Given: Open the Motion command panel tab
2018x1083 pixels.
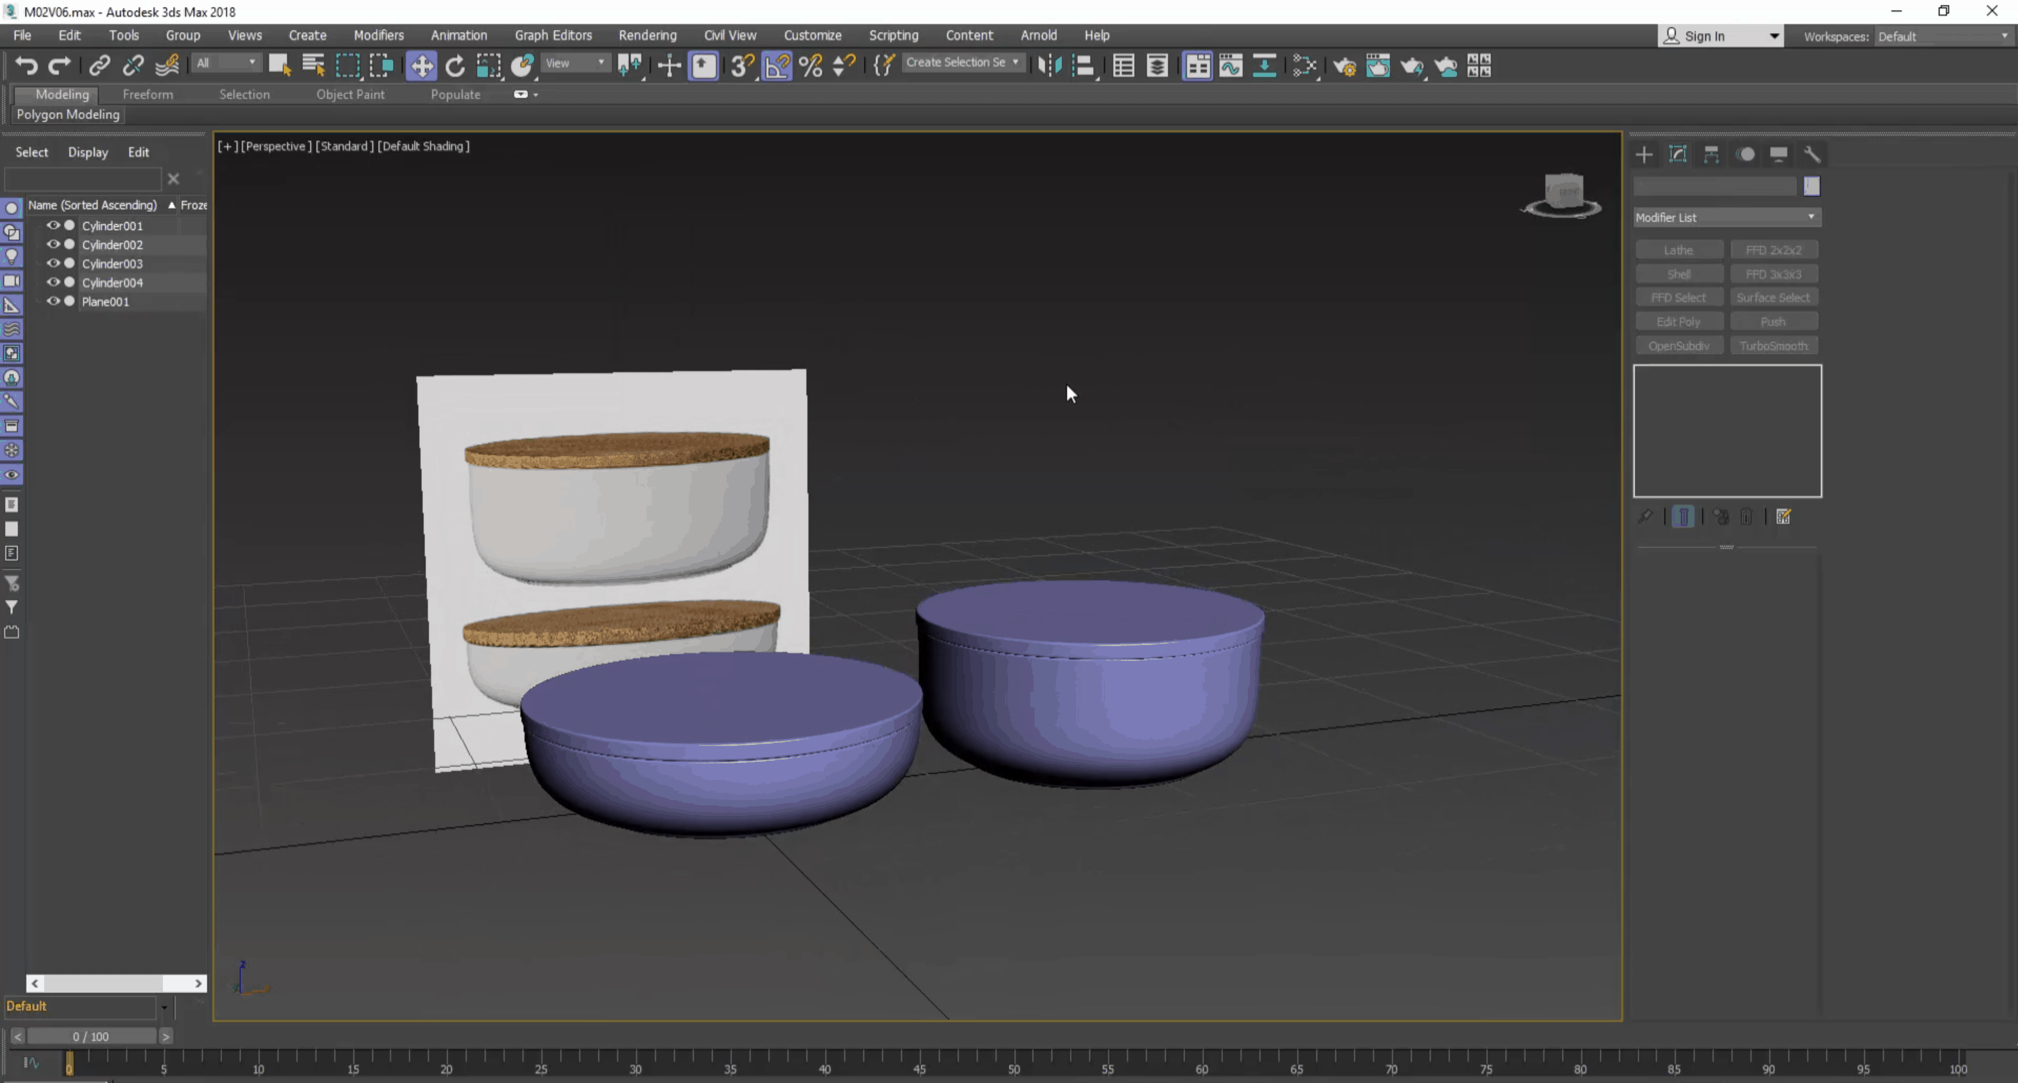Looking at the screenshot, I should 1745,155.
